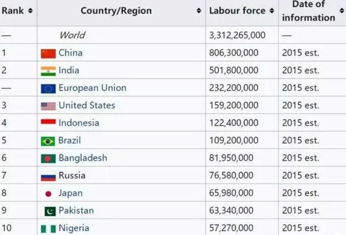Click the India flag icon
Screen dimensions: 346x235
(x=48, y=71)
